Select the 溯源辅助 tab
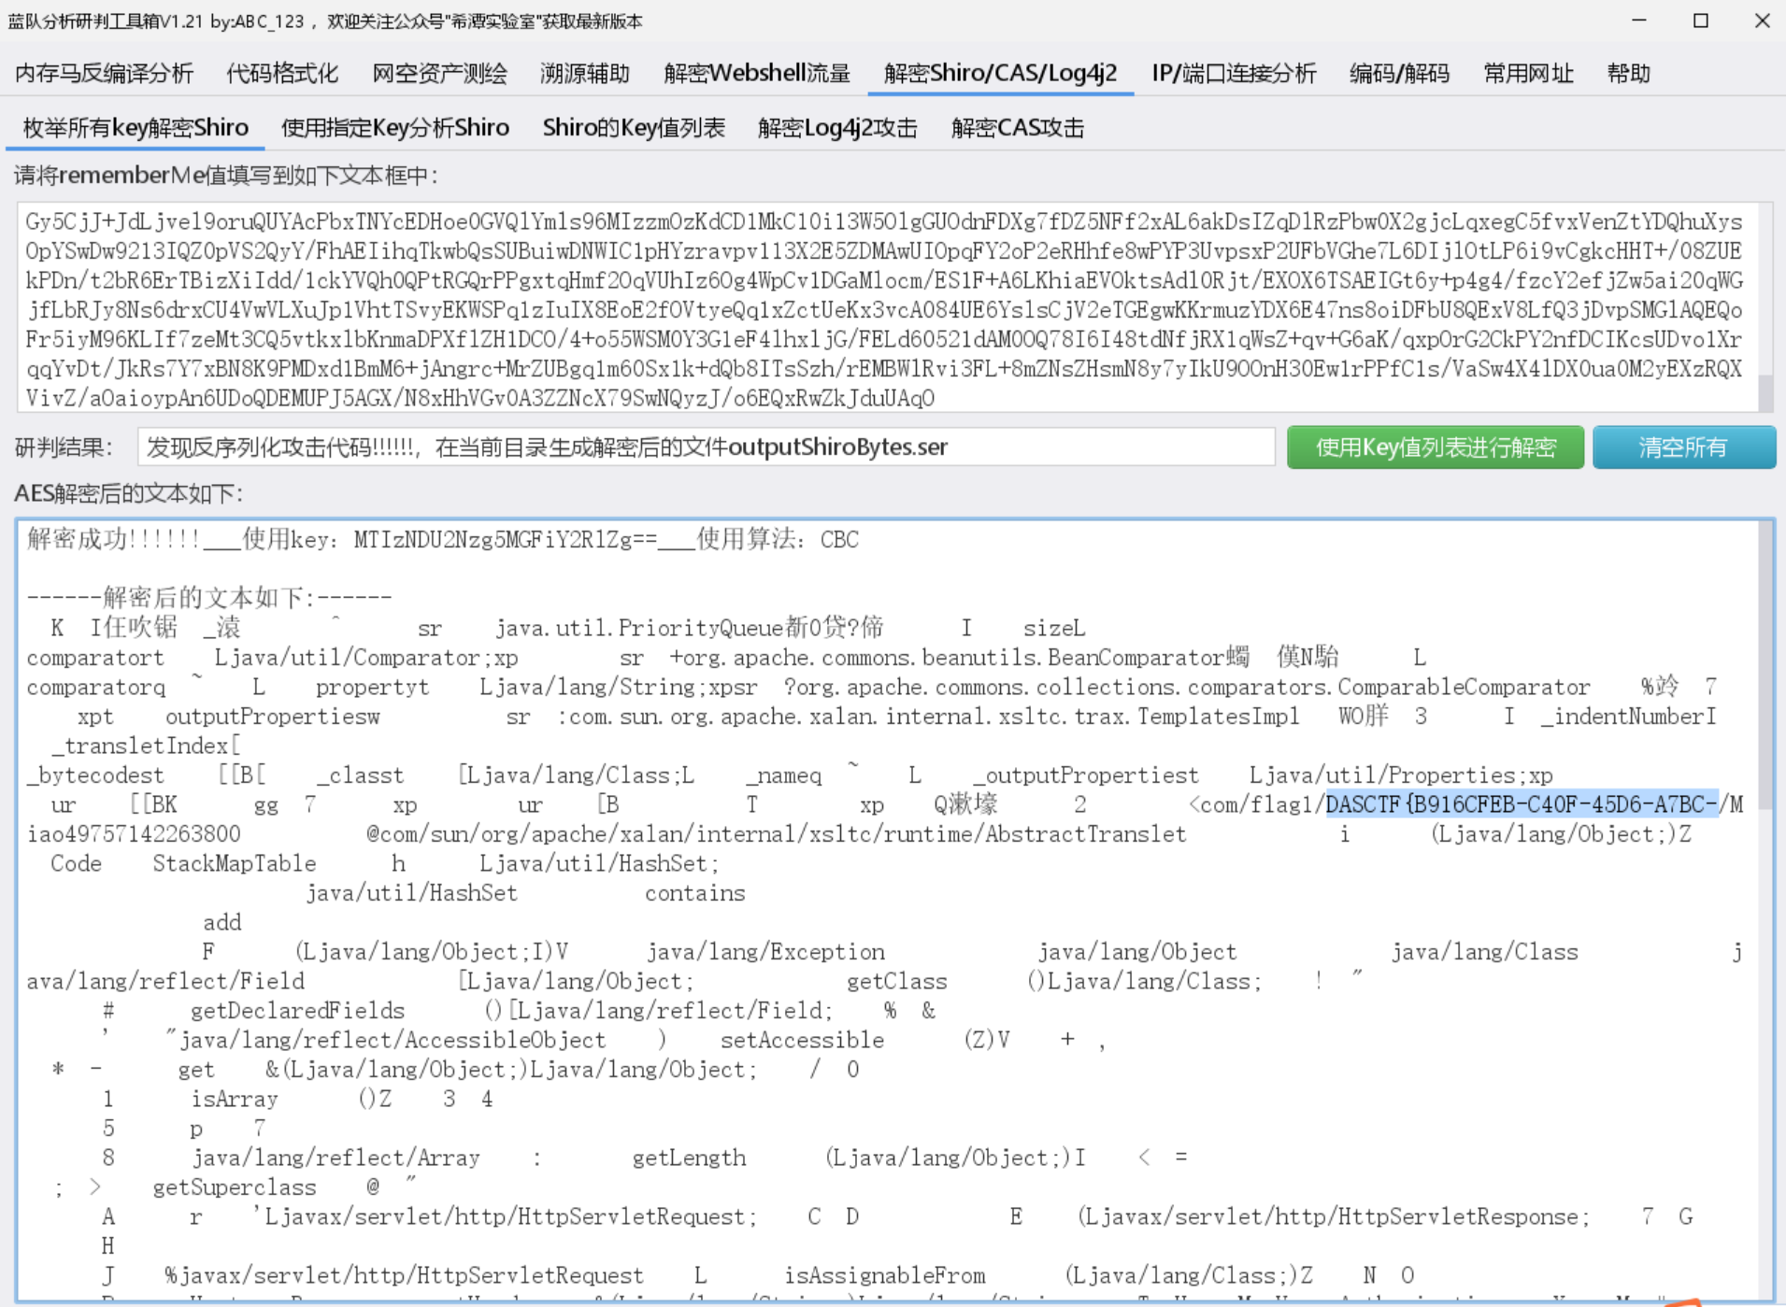The height and width of the screenshot is (1307, 1786). 585,74
